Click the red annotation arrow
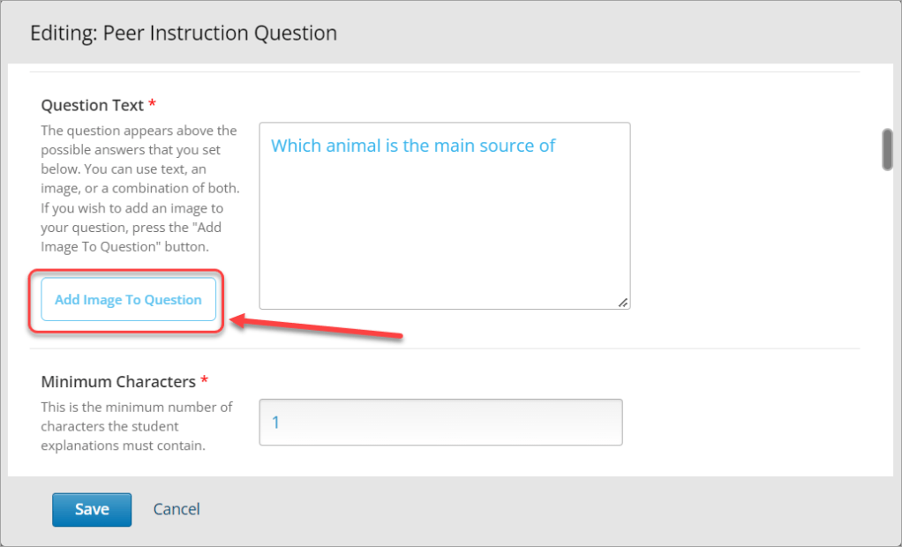 [316, 328]
